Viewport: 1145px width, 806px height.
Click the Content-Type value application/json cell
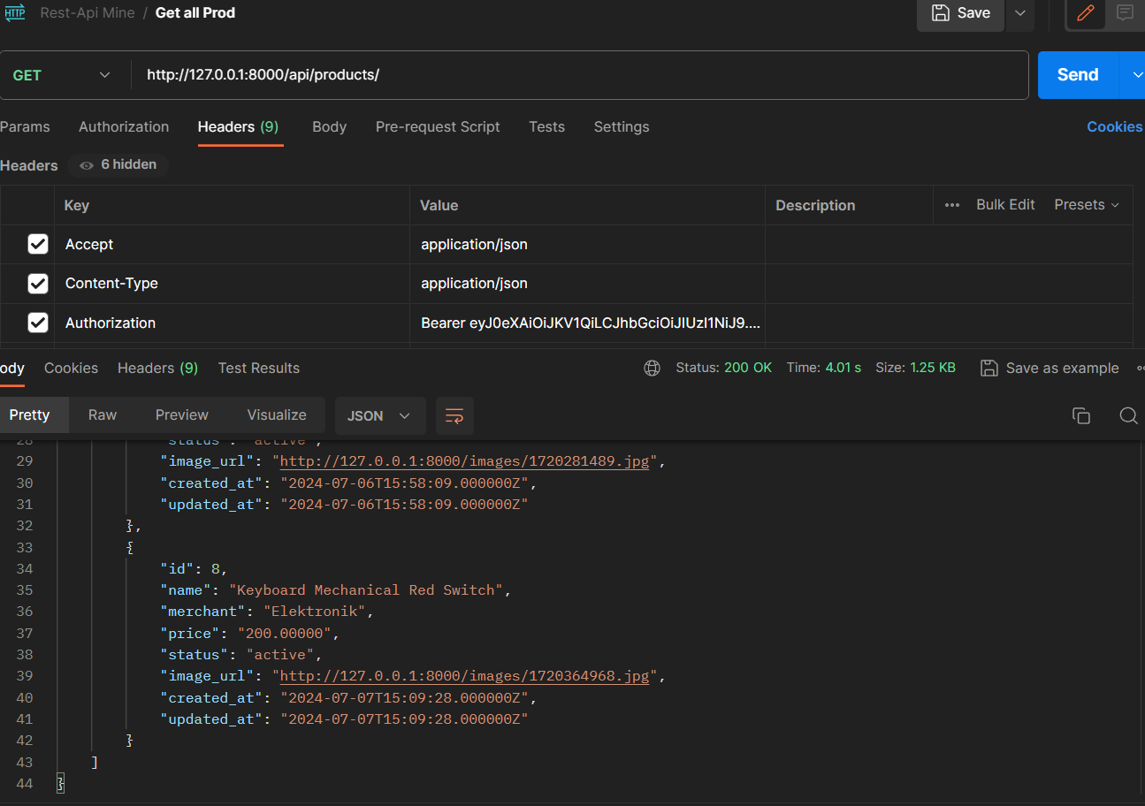[x=587, y=284]
